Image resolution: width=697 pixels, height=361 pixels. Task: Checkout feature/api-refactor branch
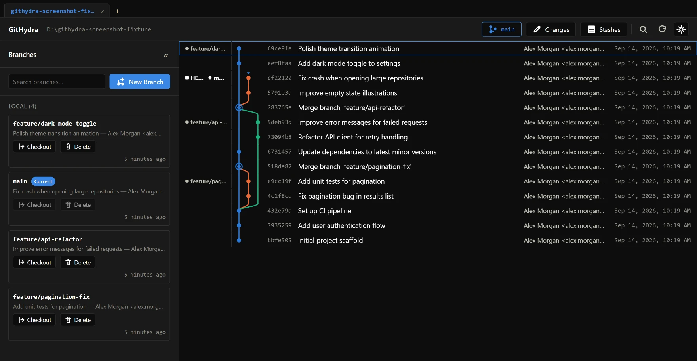click(35, 262)
